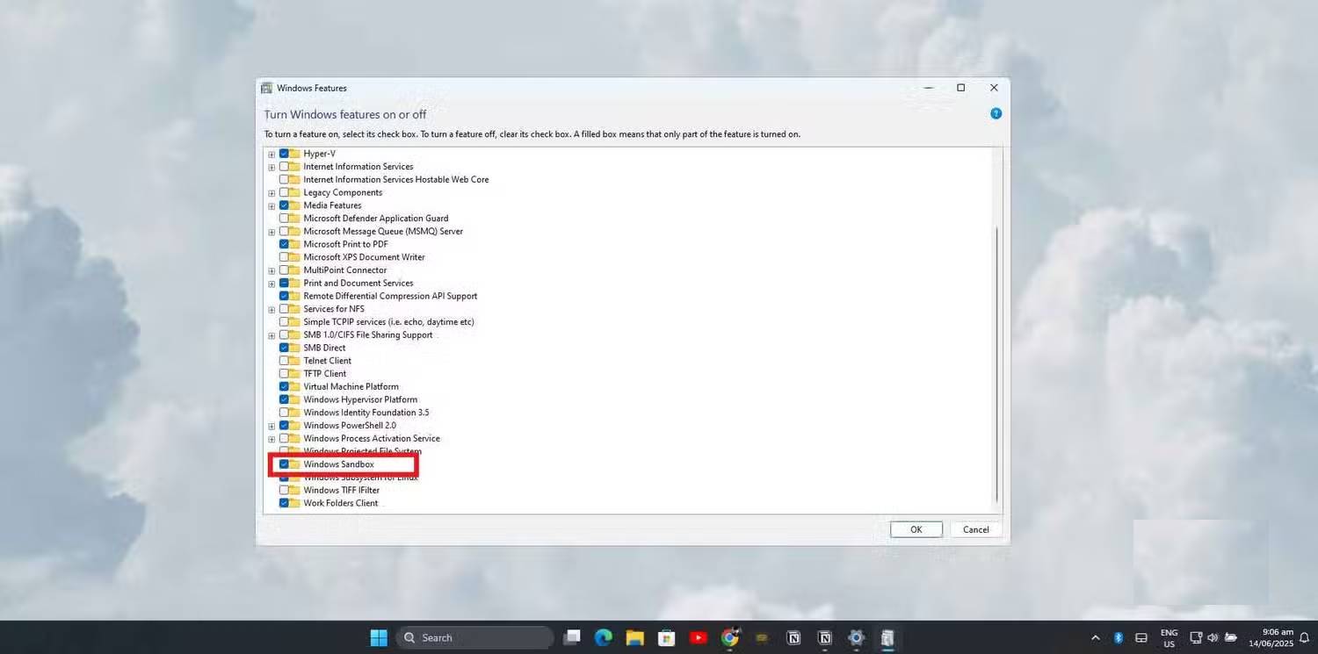Enable the Telnet Client feature
Viewport: 1318px width, 654px height.
pyautogui.click(x=284, y=360)
